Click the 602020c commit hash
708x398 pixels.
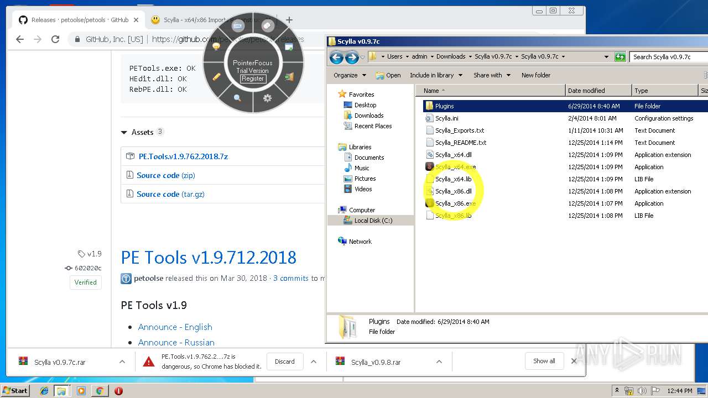click(88, 268)
